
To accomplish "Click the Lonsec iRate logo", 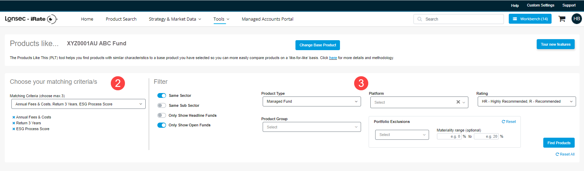I will (31, 19).
